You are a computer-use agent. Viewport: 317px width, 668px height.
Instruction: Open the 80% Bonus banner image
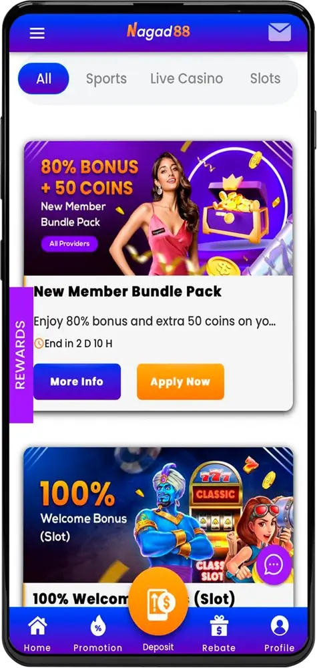(x=158, y=208)
